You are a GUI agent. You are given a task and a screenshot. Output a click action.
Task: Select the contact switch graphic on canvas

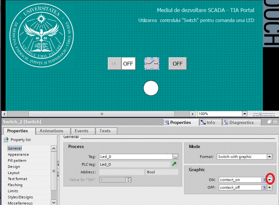click(152, 63)
